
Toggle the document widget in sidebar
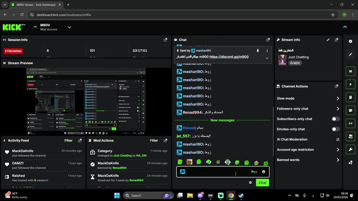tap(350, 97)
